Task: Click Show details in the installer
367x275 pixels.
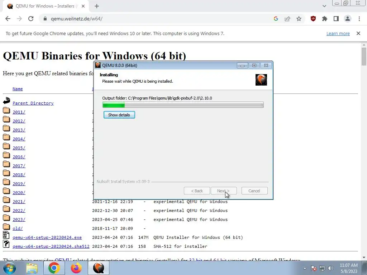Action: (119, 115)
